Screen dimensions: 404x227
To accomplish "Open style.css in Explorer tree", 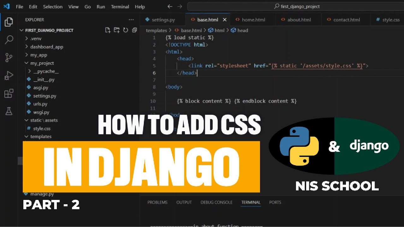I will click(42, 128).
